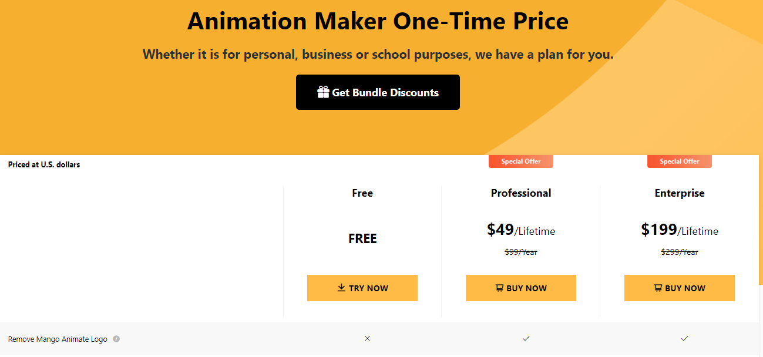Click info icon beside Remove Mango Animate Logo

[x=116, y=338]
